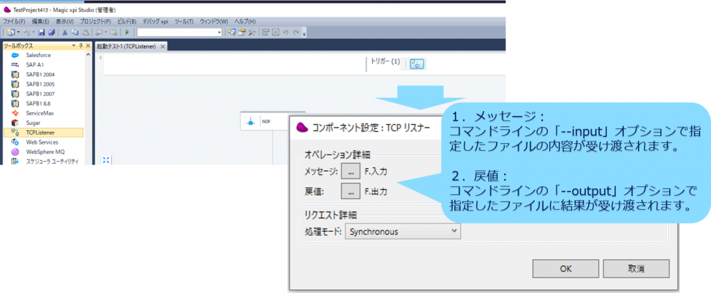This screenshot has width=711, height=293.
Task: Select the ServiceMax toolbox component
Action: [x=40, y=112]
